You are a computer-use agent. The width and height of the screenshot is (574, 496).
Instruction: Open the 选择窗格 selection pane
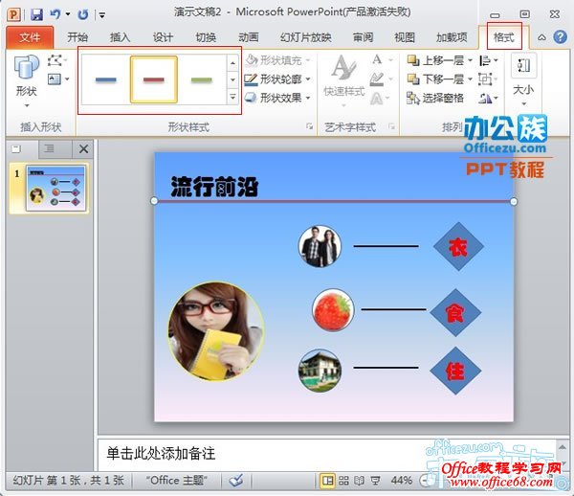(435, 99)
